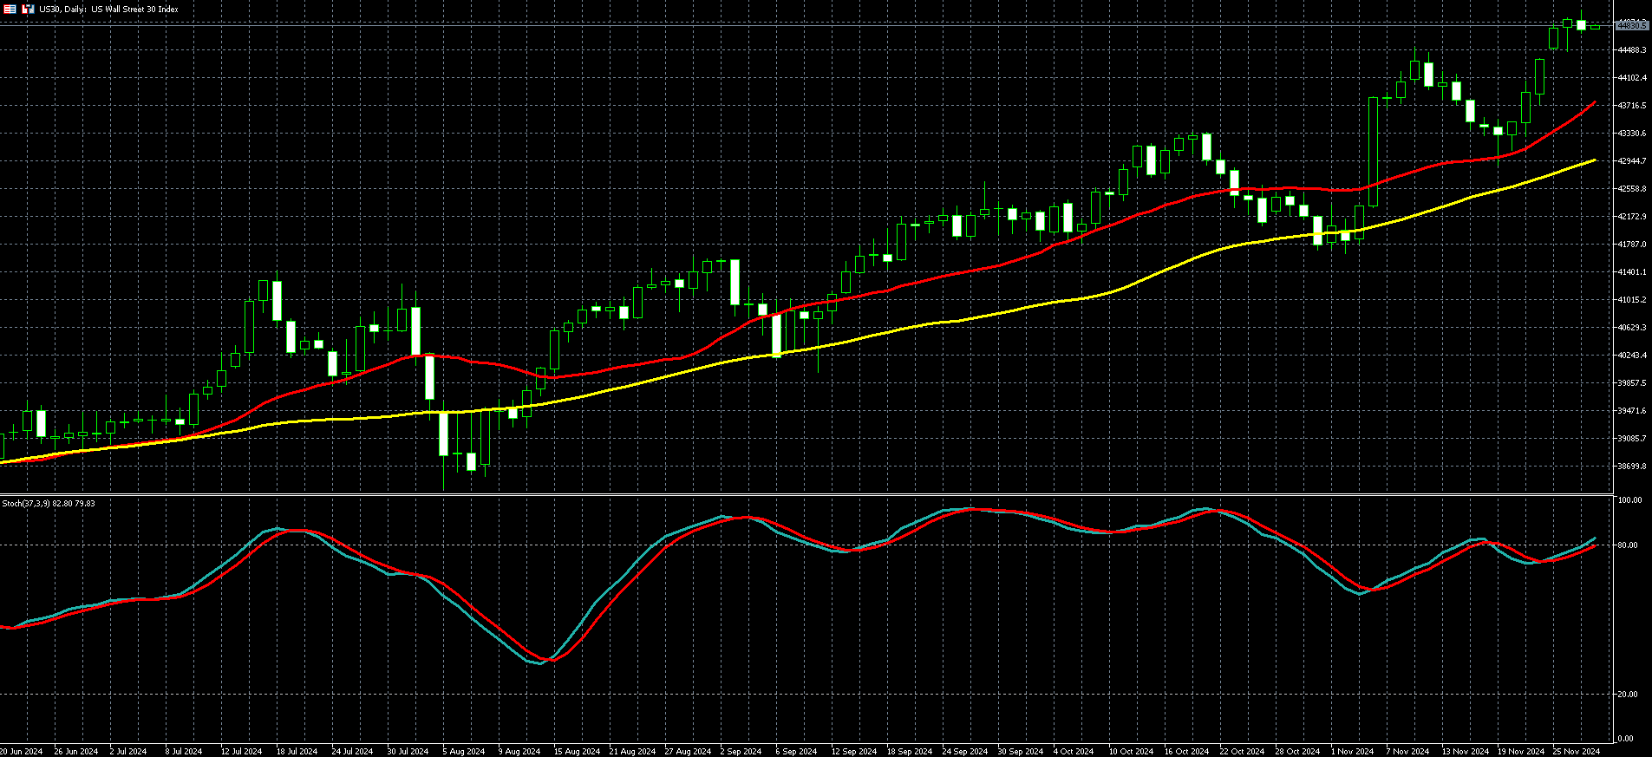
Task: Click the US30 Daily chart title text
Action: point(108,10)
